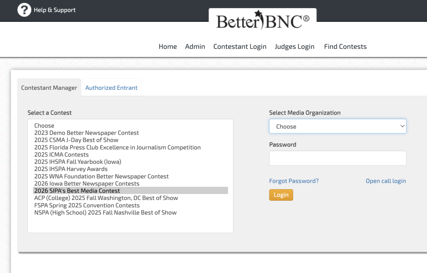The height and width of the screenshot is (273, 427).
Task: Open the Contestant Login page
Action: 240,47
